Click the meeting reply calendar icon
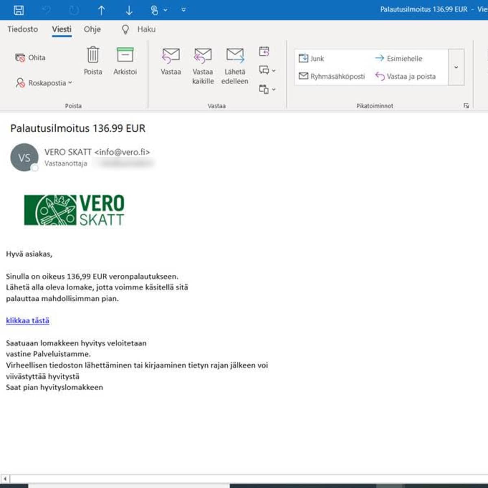This screenshot has width=488, height=488. pos(264,52)
